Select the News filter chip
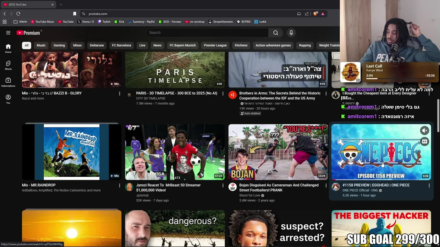 (x=157, y=45)
